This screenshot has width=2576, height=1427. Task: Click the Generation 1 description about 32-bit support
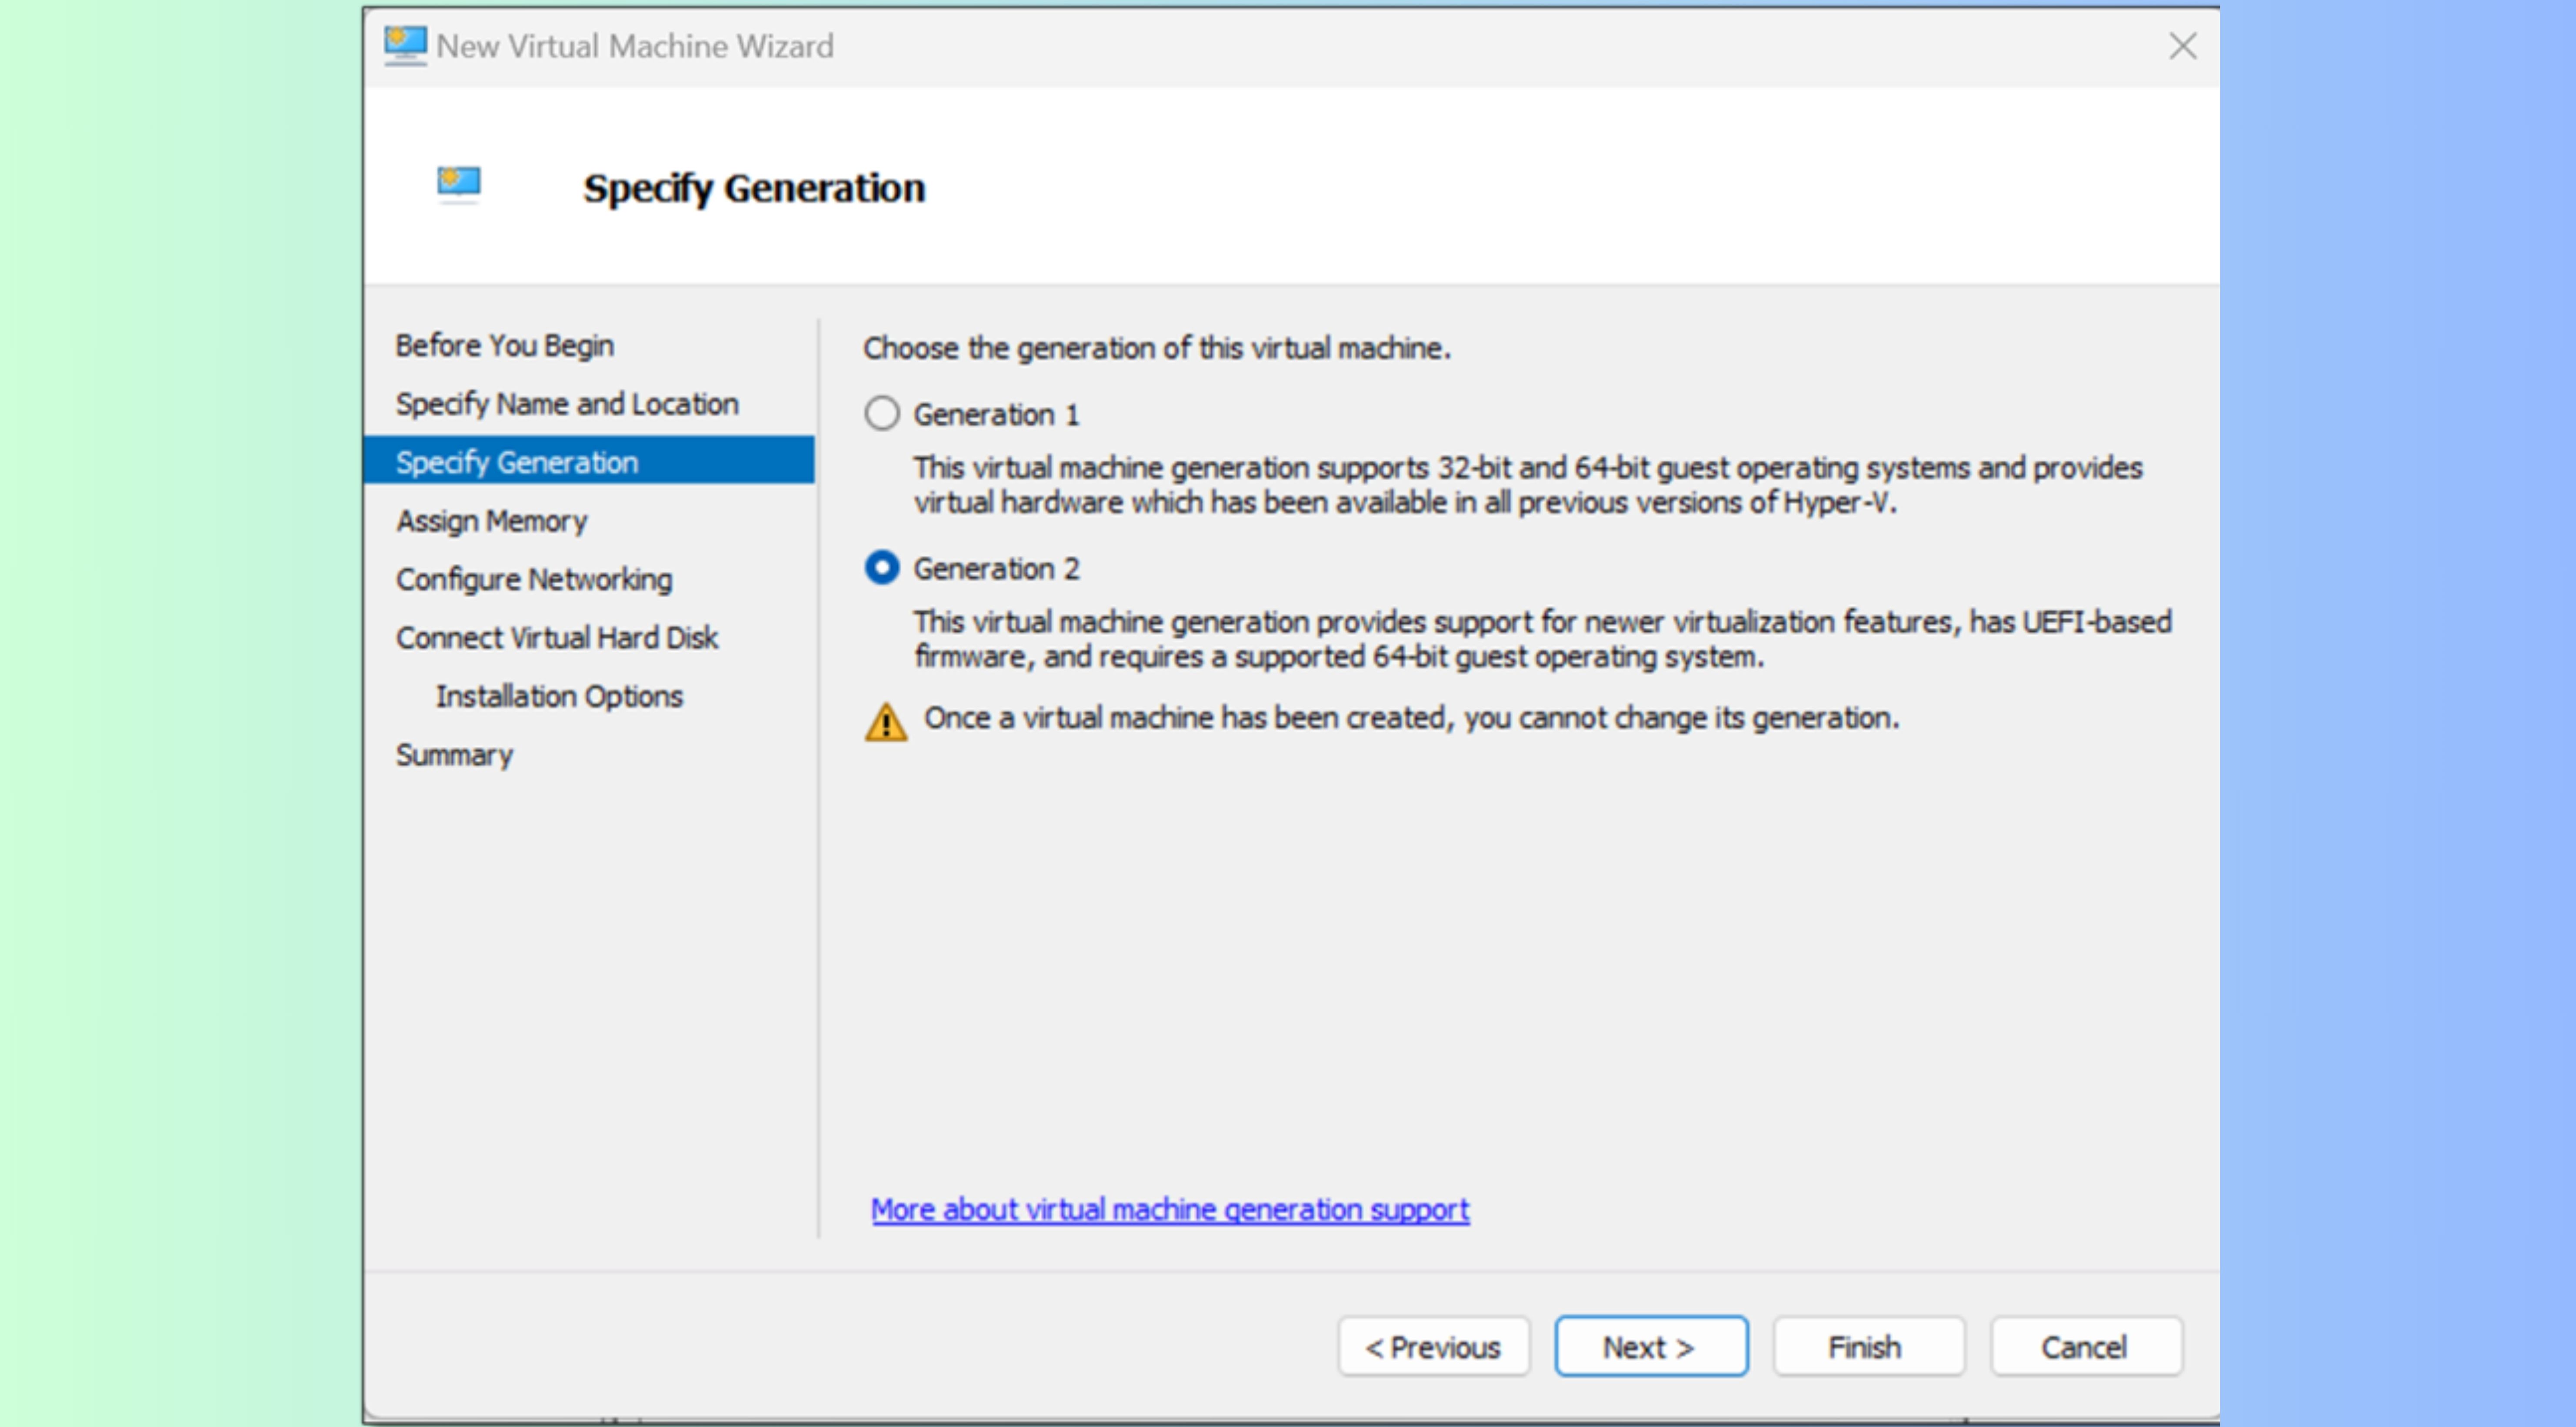(1528, 485)
